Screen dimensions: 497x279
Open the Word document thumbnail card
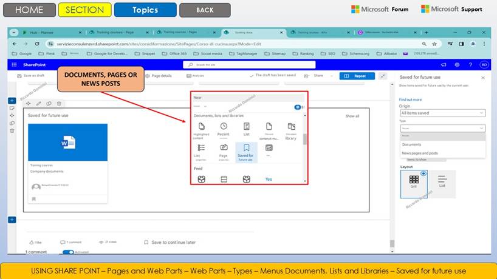(x=68, y=143)
